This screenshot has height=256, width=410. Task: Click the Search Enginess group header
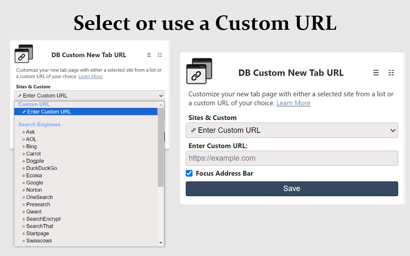(x=39, y=124)
